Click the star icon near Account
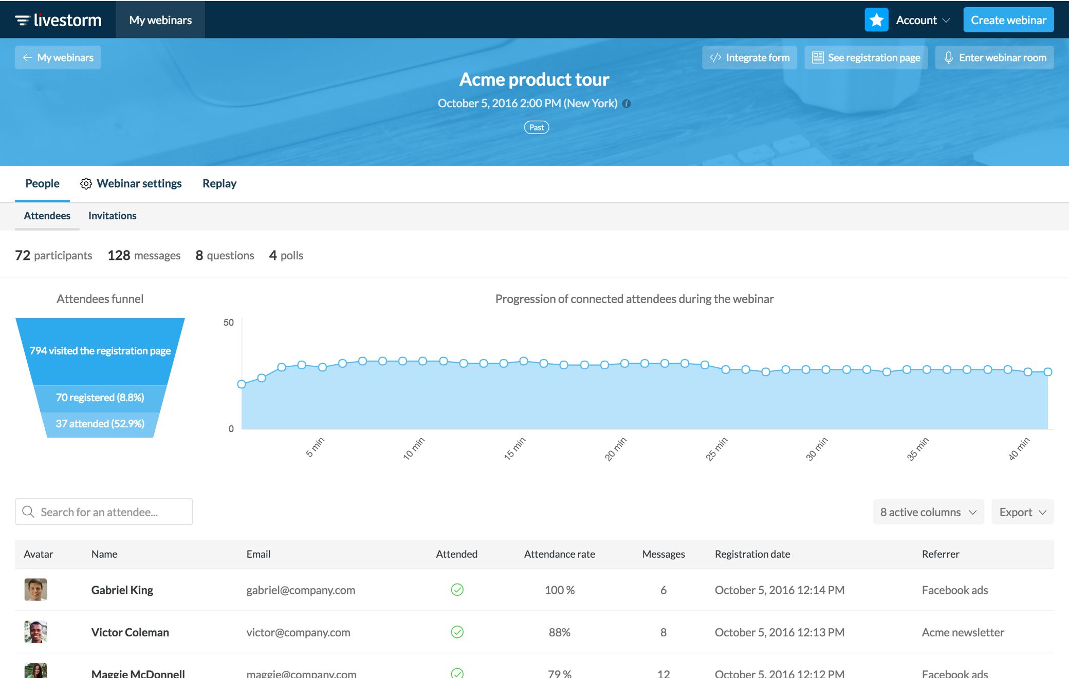Screen dimensions: 1069x678 [x=876, y=19]
